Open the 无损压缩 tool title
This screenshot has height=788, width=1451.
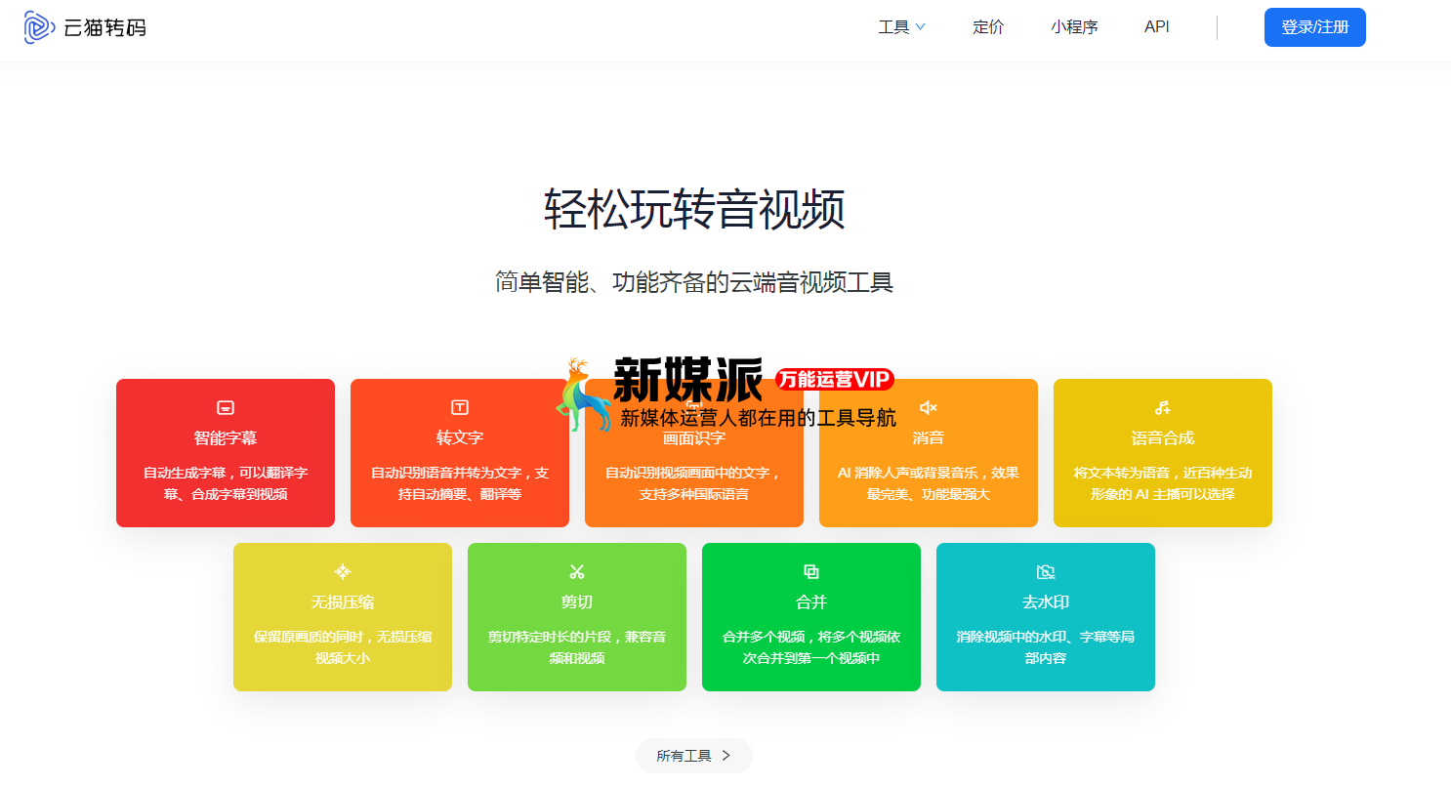pyautogui.click(x=343, y=601)
